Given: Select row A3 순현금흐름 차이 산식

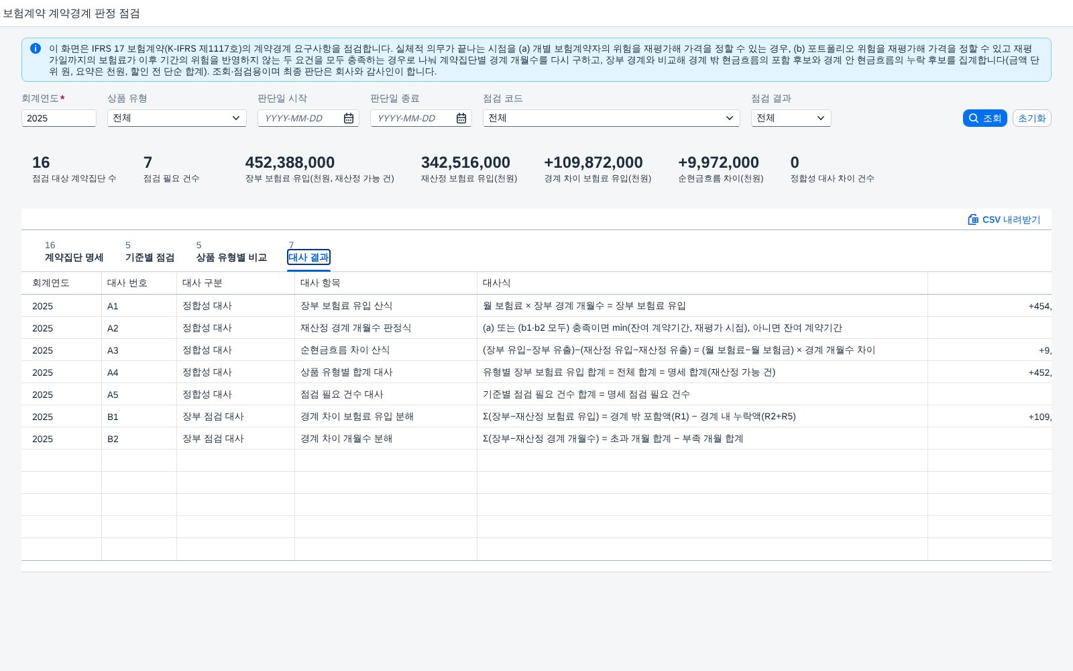Looking at the screenshot, I should pyautogui.click(x=536, y=350).
